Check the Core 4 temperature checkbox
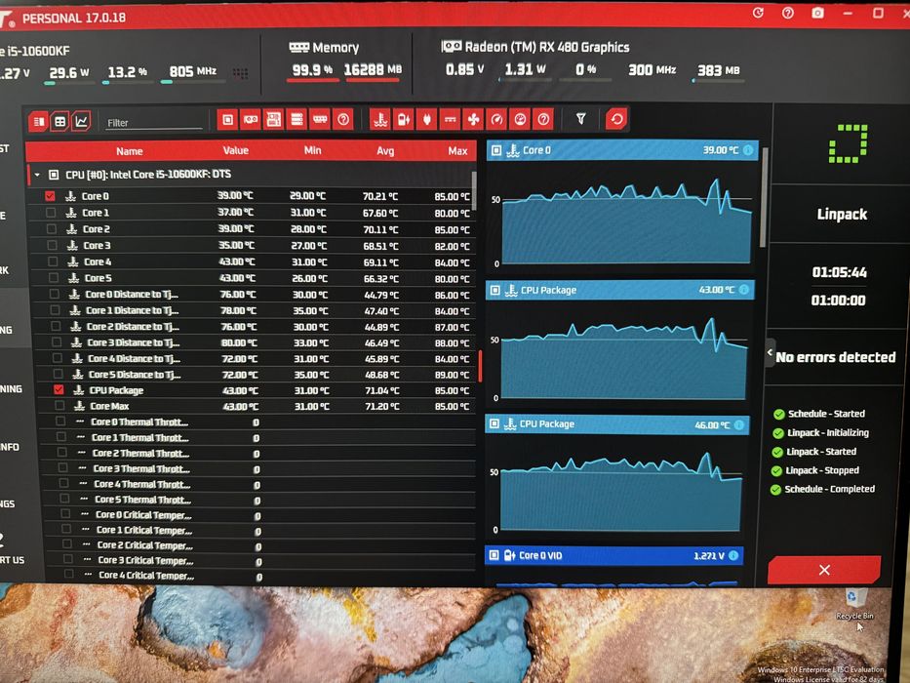 [x=53, y=261]
